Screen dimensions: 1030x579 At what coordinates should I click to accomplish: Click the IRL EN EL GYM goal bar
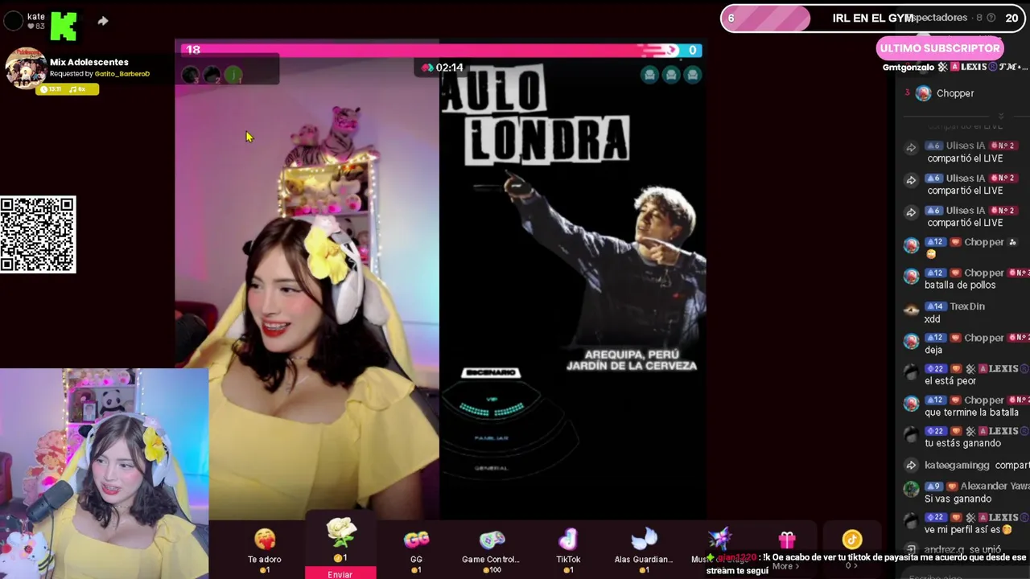pos(873,18)
